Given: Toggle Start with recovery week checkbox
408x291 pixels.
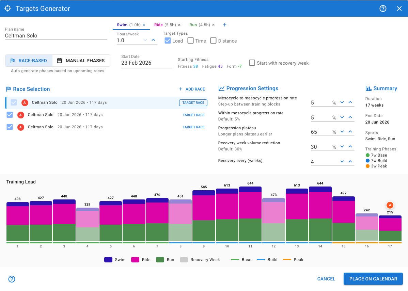Looking at the screenshot, I should click(252, 63).
